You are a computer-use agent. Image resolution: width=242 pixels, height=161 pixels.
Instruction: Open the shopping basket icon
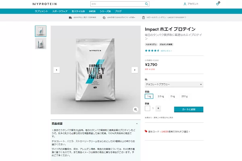218,4
